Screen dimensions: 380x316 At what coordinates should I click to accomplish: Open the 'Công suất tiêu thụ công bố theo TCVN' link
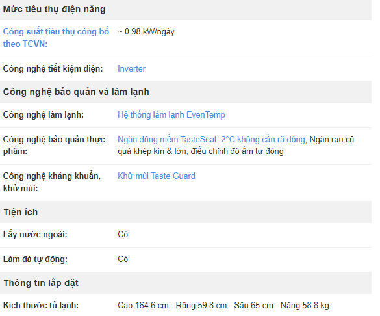click(56, 38)
